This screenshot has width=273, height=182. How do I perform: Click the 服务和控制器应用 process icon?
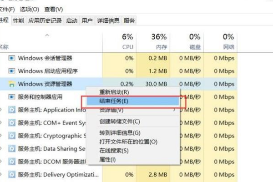click(x=12, y=97)
